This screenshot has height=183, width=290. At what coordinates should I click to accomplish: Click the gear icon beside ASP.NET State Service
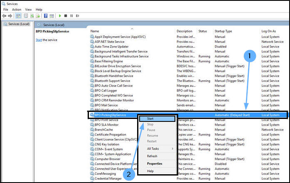[92, 42]
